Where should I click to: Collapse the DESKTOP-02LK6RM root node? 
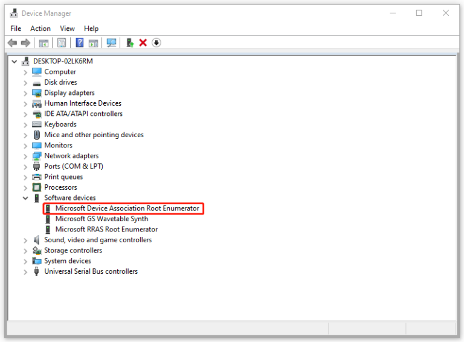14,62
